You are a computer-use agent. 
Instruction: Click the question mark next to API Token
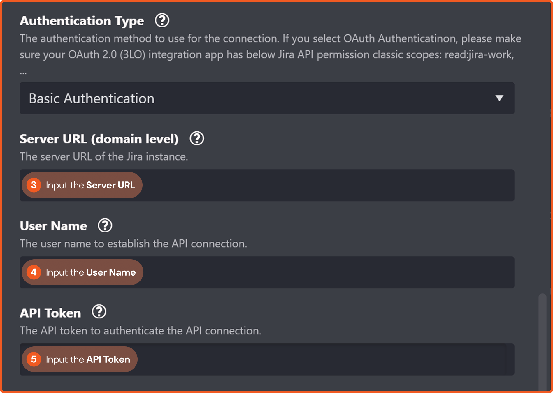coord(99,312)
